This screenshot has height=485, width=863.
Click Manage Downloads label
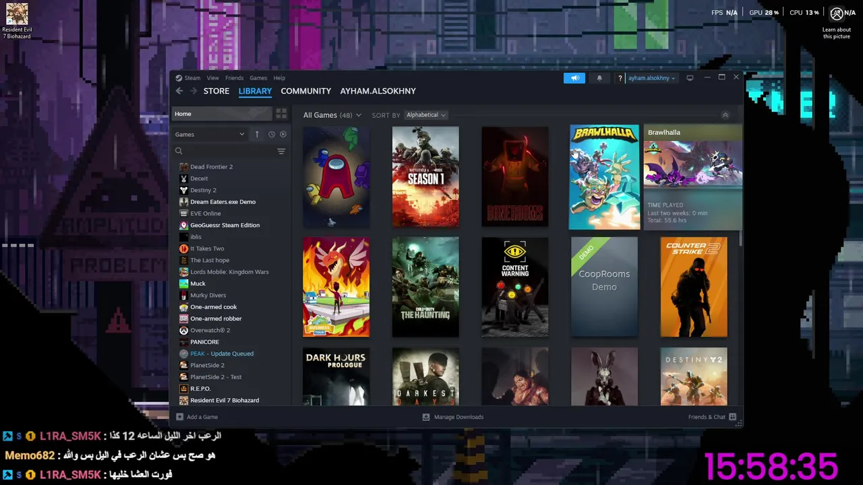458,417
